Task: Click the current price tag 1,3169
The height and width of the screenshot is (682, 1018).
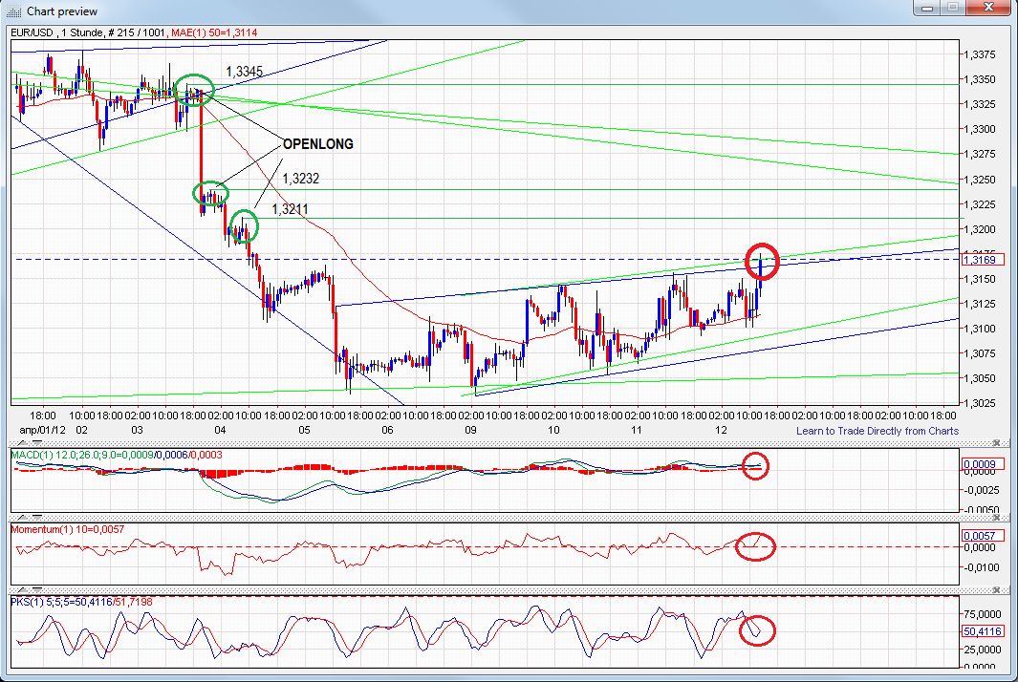Action: click(x=982, y=260)
